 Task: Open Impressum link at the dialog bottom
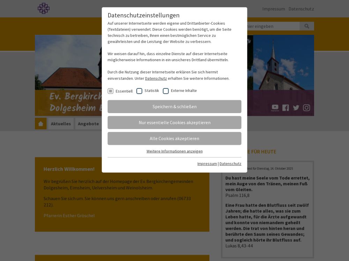pos(207,164)
